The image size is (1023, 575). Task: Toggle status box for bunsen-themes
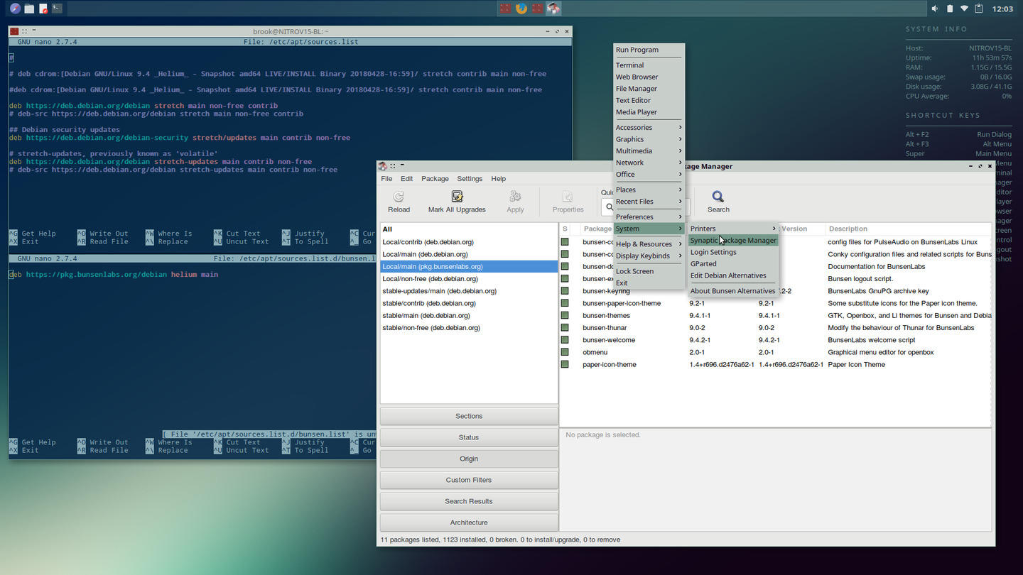(x=565, y=315)
